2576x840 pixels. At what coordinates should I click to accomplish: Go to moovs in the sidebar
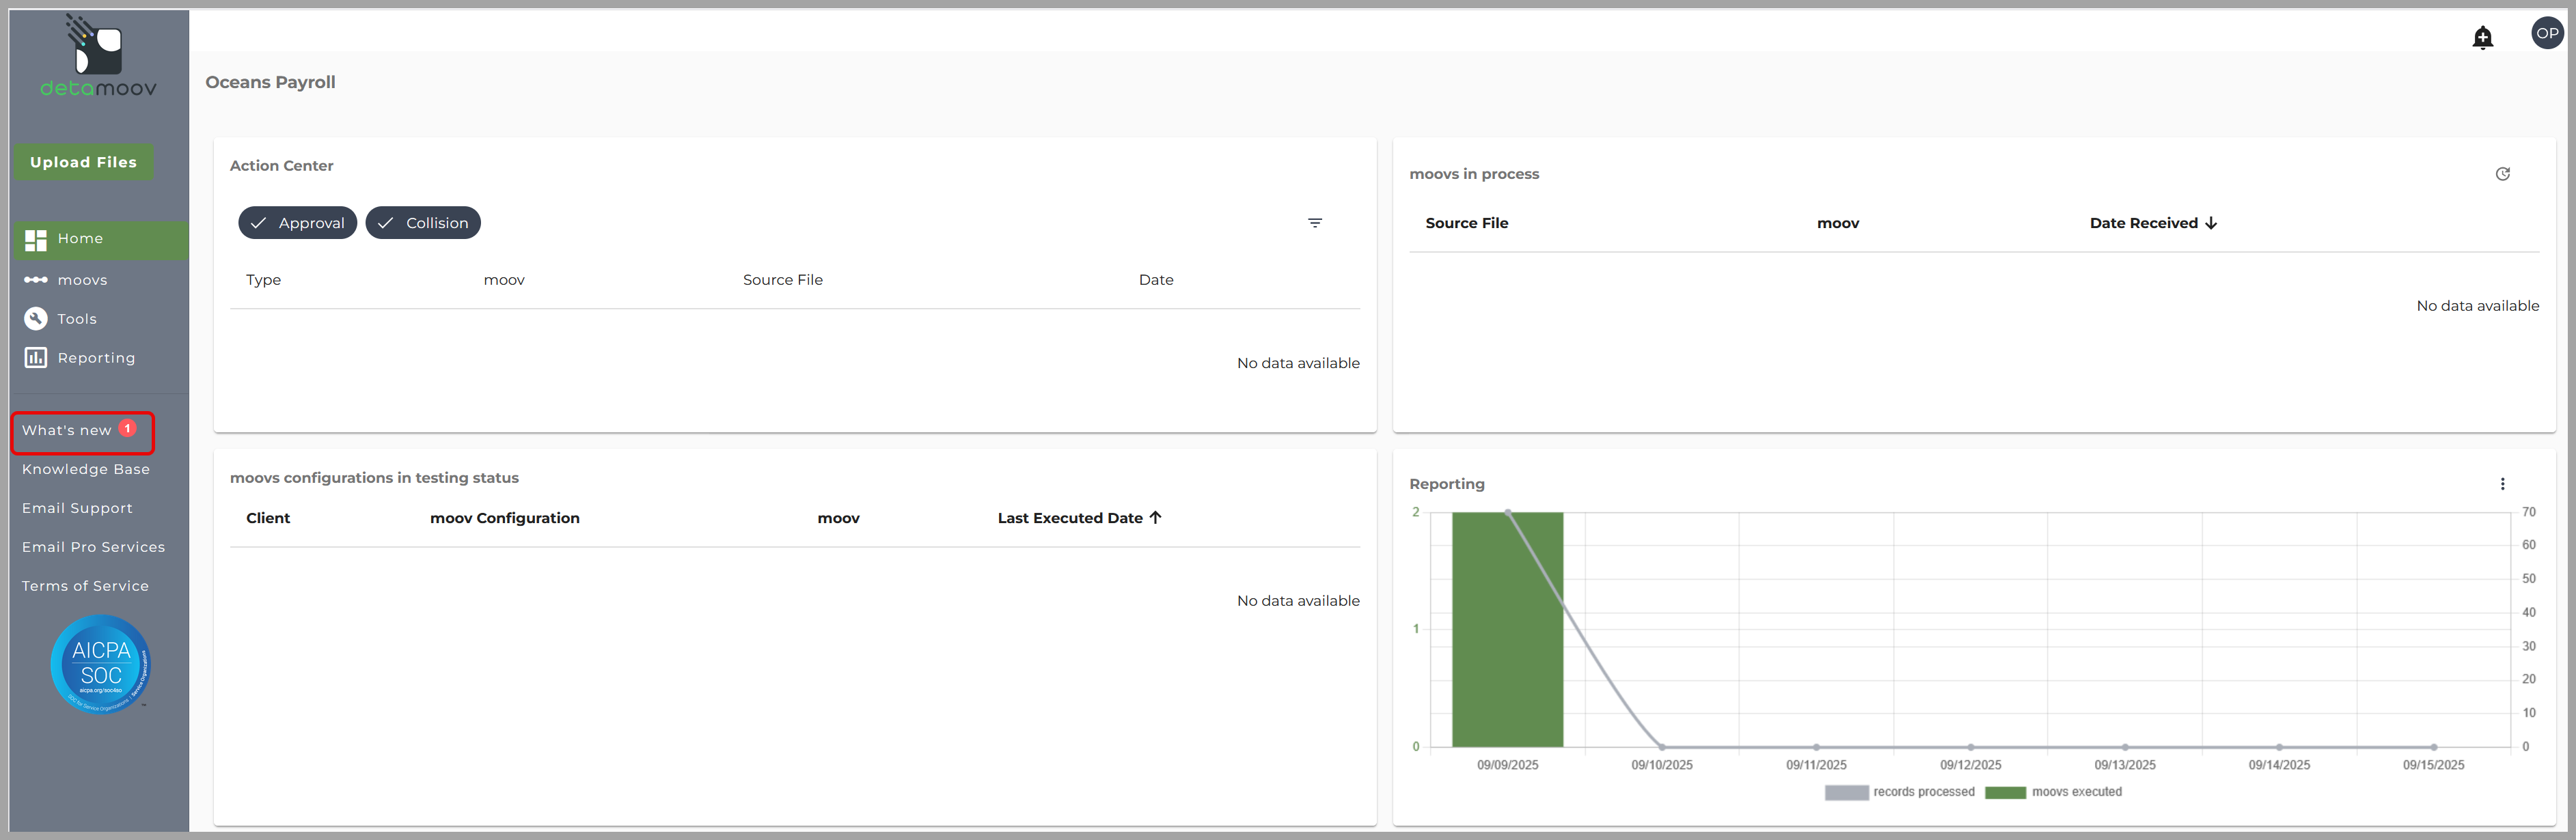pyautogui.click(x=82, y=280)
